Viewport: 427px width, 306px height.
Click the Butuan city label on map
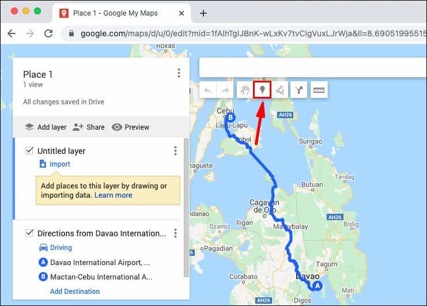tap(312, 184)
